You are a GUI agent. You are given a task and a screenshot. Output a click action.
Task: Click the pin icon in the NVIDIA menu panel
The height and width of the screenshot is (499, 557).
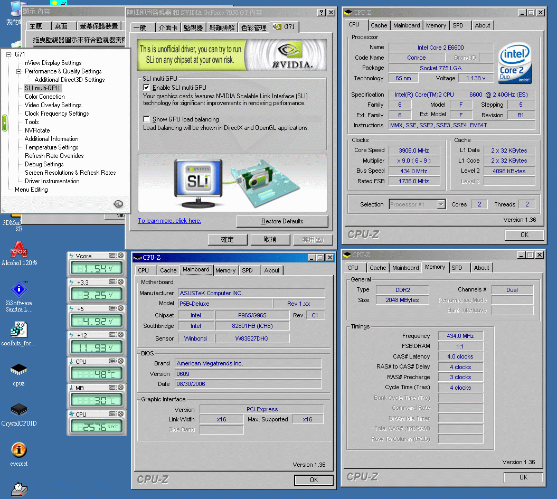[x=118, y=204]
